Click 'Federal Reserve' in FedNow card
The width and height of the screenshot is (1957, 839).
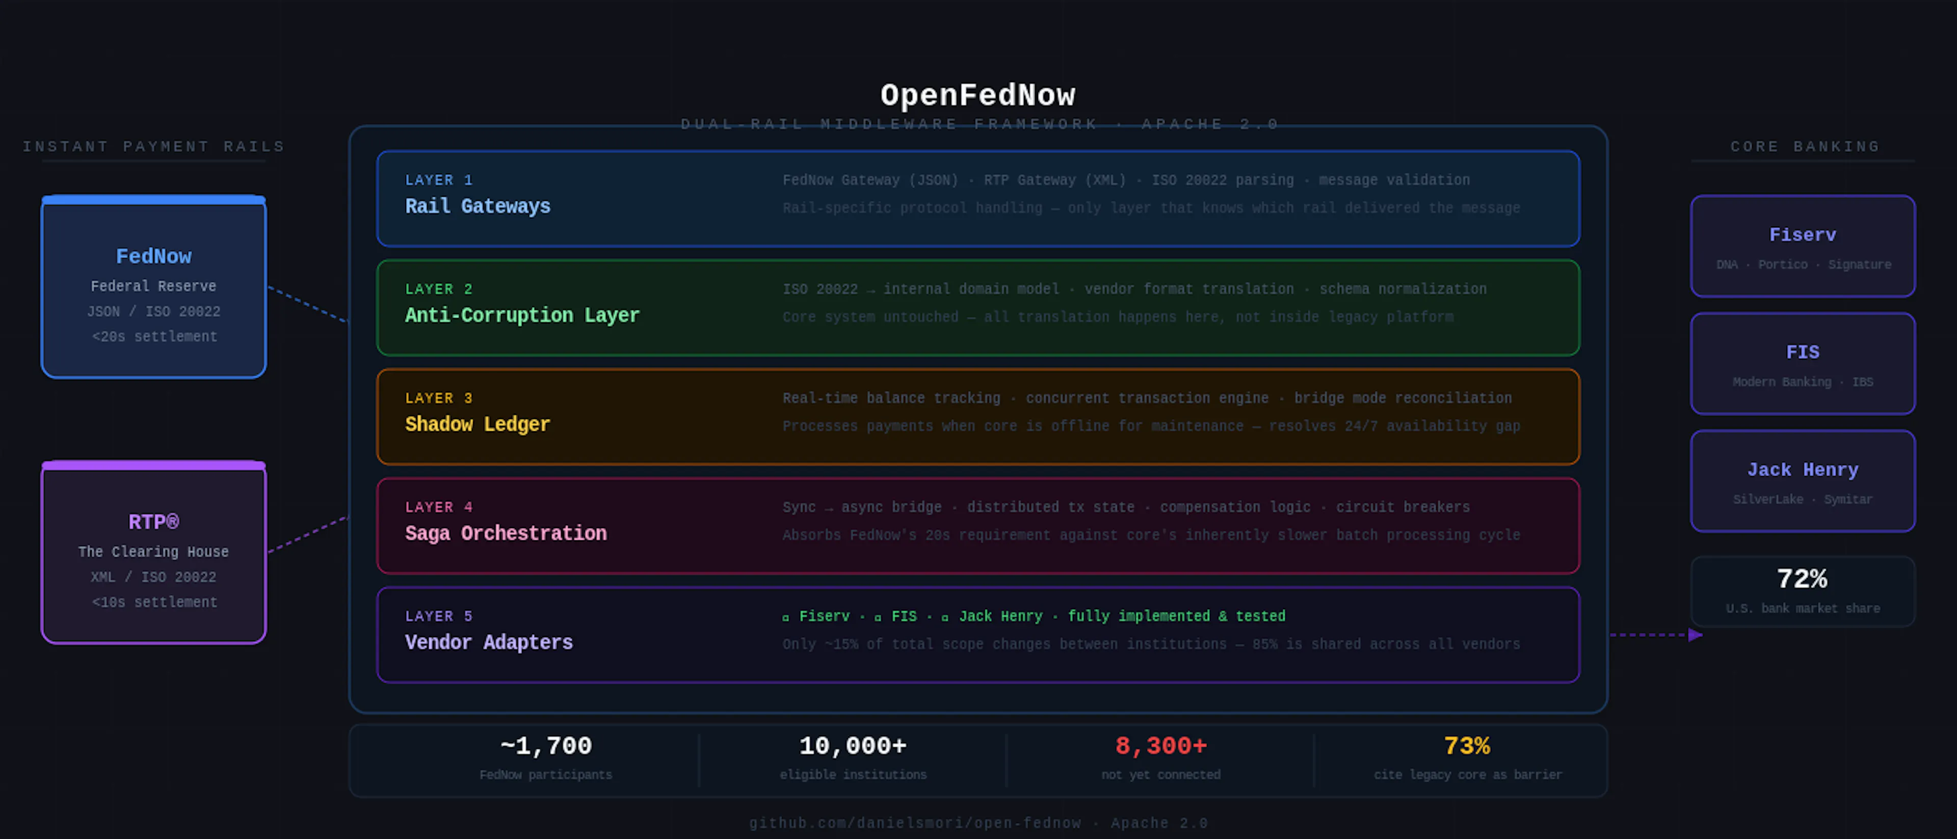[x=153, y=286]
